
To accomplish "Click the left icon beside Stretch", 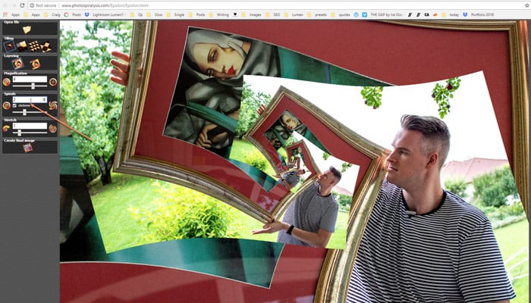I will [6, 128].
